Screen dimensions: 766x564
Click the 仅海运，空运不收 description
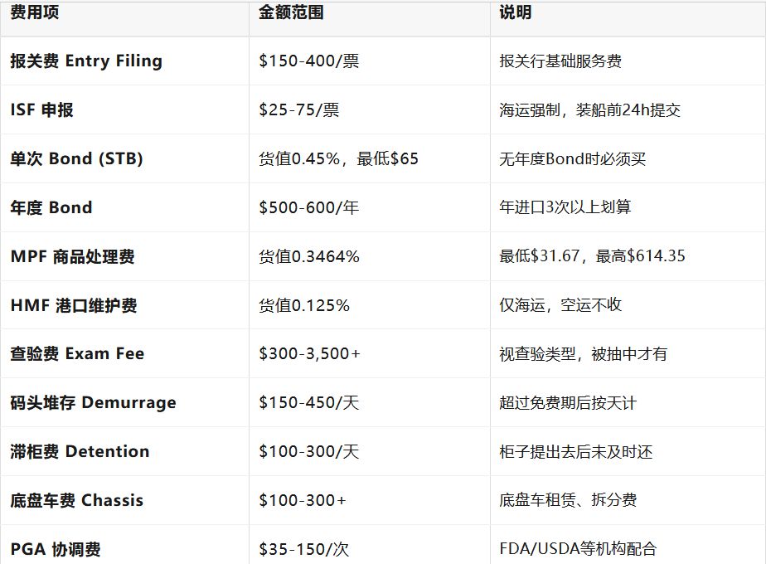pyautogui.click(x=560, y=305)
